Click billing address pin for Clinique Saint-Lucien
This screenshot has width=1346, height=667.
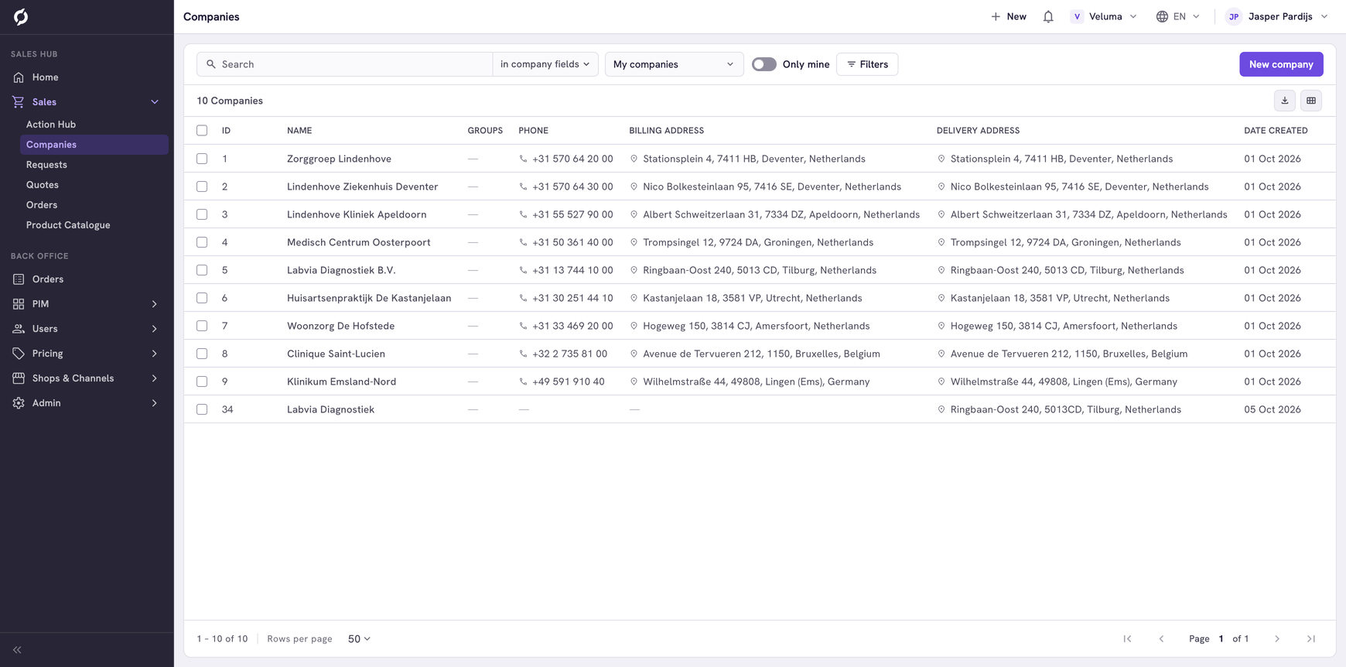[x=634, y=354]
